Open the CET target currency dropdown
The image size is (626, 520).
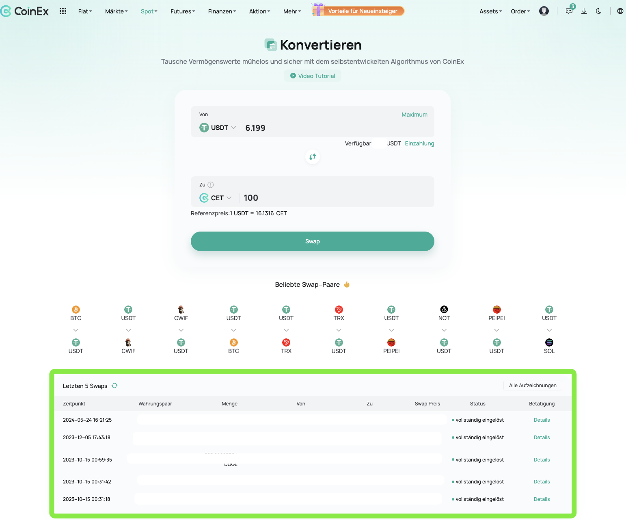click(x=216, y=198)
